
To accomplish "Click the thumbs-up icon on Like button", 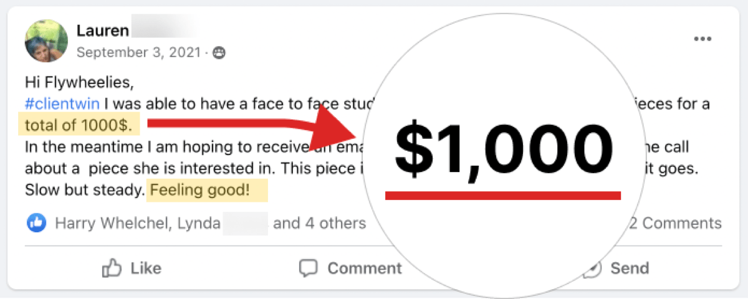I will (x=112, y=268).
